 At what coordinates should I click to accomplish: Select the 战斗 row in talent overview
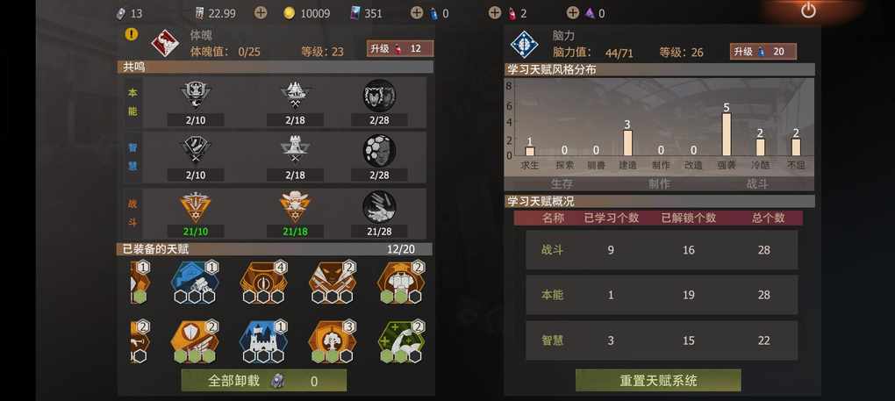click(662, 250)
